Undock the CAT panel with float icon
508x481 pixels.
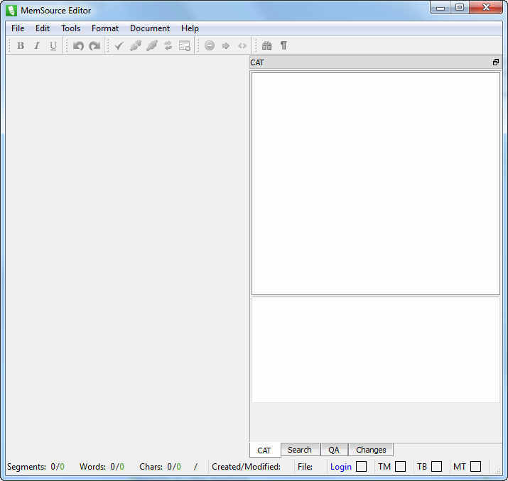click(x=496, y=62)
